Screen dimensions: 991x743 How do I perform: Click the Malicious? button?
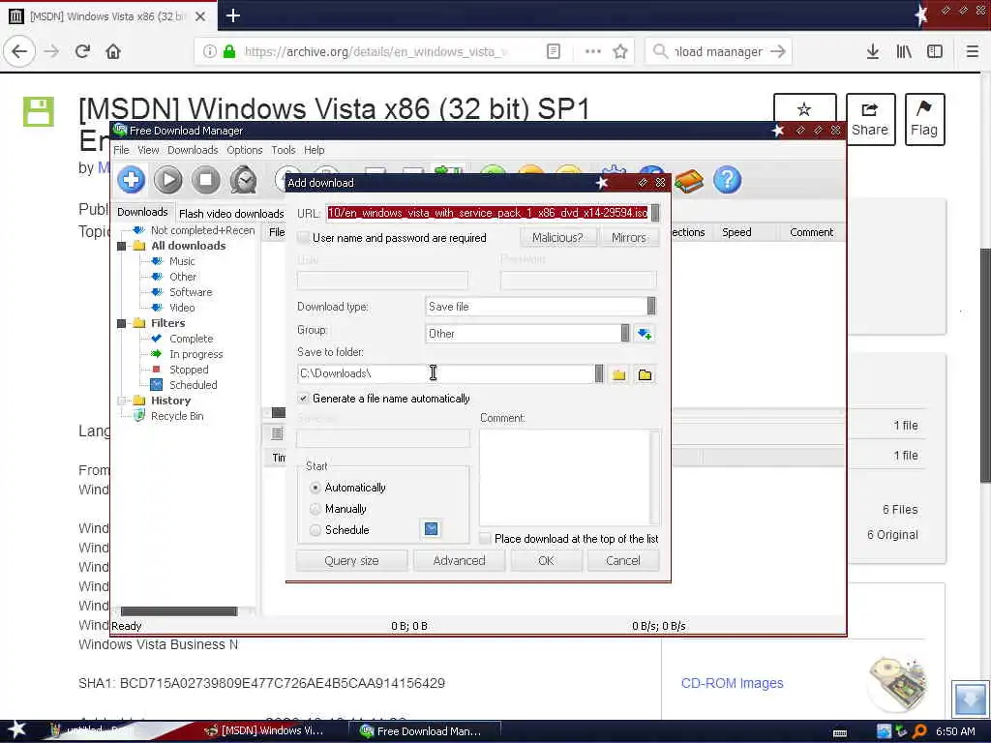(557, 238)
